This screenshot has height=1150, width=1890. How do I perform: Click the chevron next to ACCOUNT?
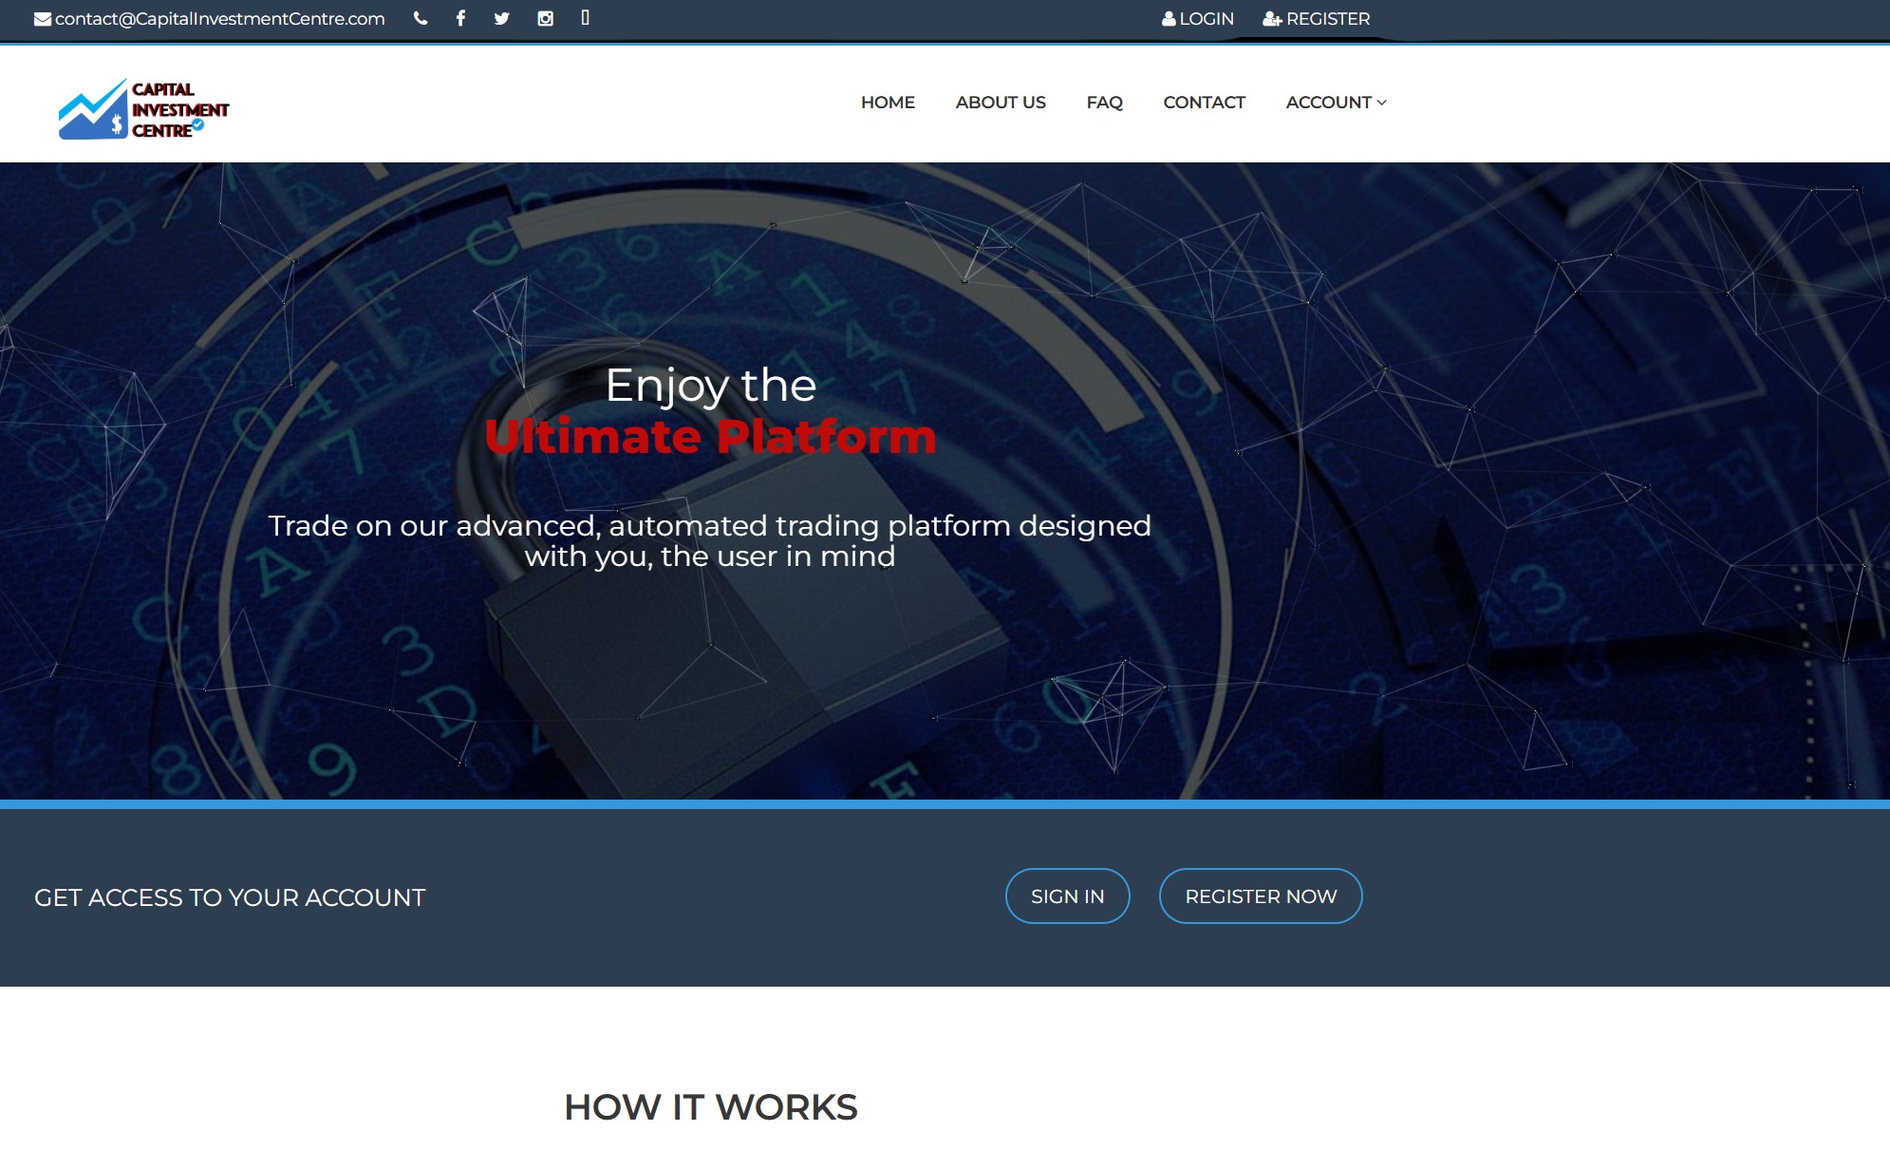pos(1382,103)
